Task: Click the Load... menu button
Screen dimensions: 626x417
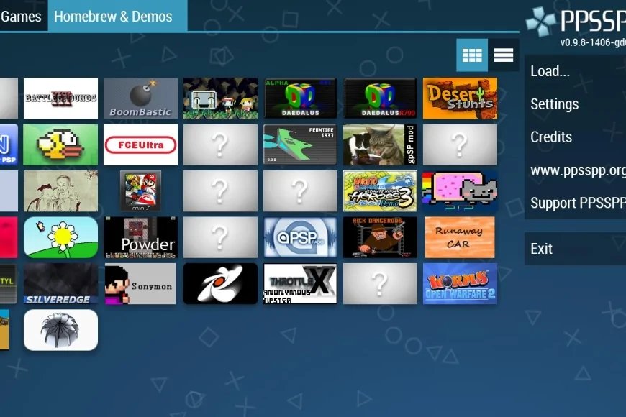Action: [x=576, y=71]
